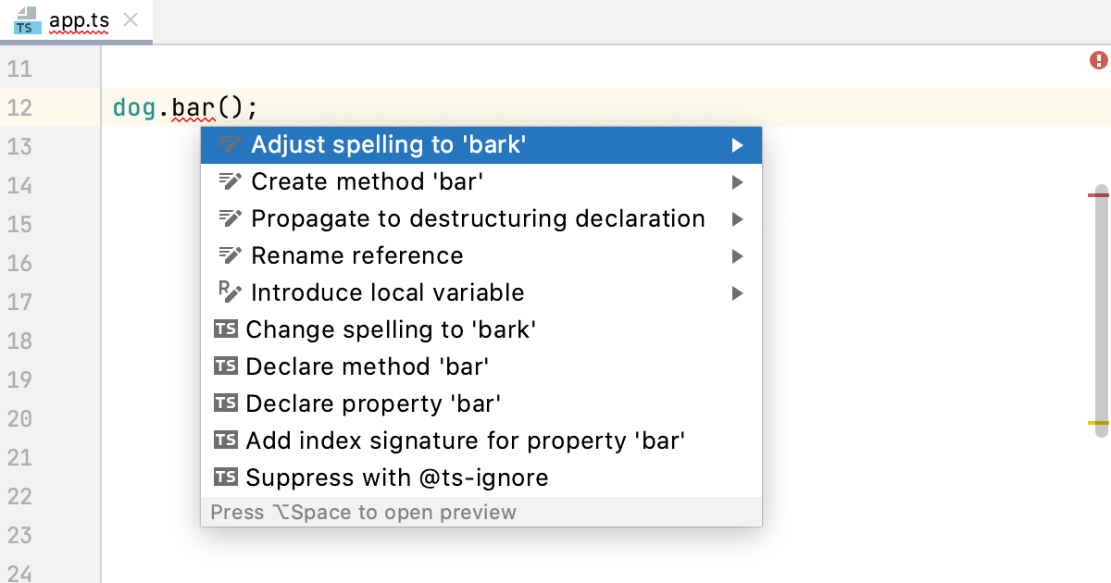Expand the submenu for 'Introduce local variable'
Image resolution: width=1111 pixels, height=583 pixels.
pos(738,292)
